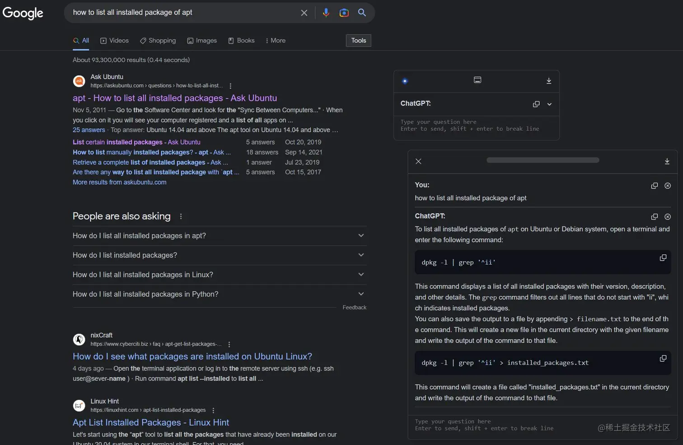Close the floating chat panel
The width and height of the screenshot is (683, 445).
[418, 161]
